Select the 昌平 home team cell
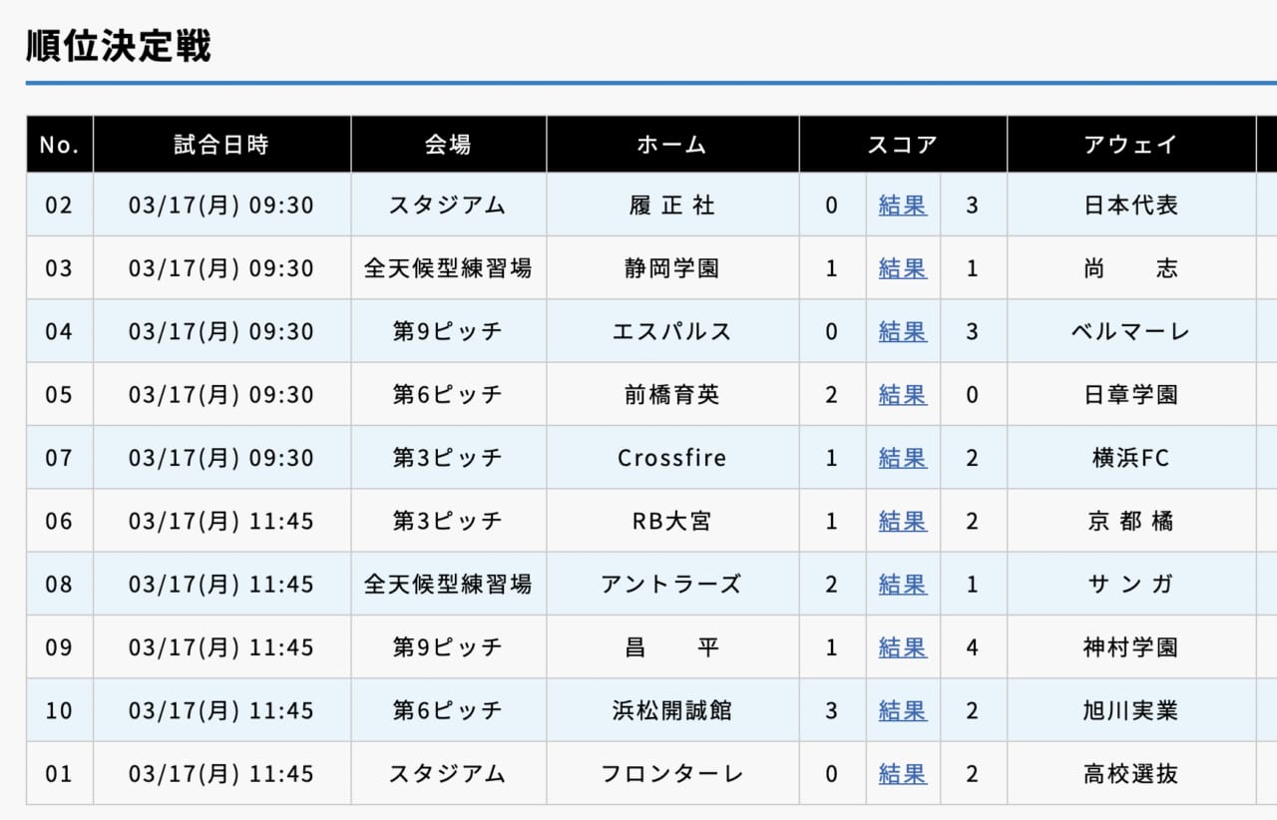This screenshot has height=820, width=1277. coord(672,647)
